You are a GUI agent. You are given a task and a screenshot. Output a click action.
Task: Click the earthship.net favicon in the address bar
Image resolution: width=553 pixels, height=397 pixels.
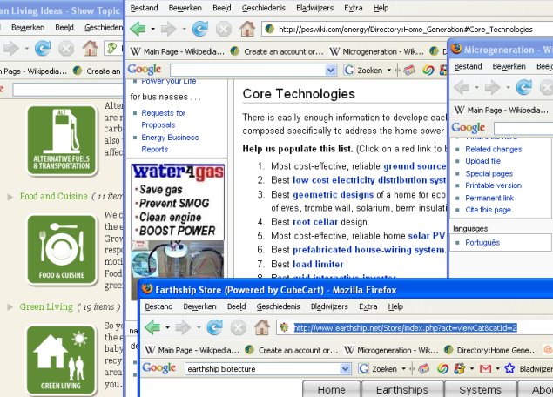point(284,327)
